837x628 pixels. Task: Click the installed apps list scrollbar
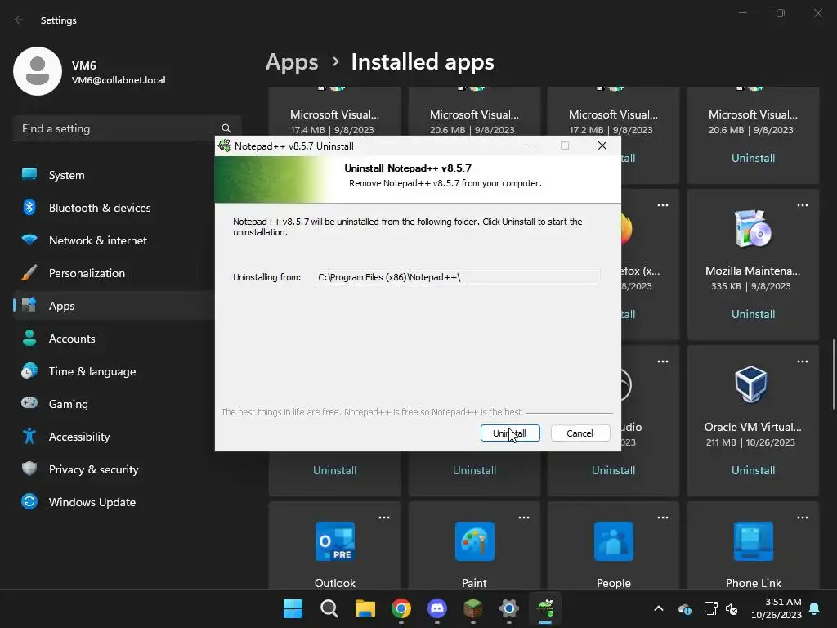833,374
